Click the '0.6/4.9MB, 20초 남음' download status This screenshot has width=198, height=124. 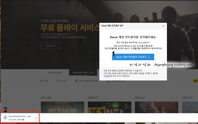[x=17, y=120]
